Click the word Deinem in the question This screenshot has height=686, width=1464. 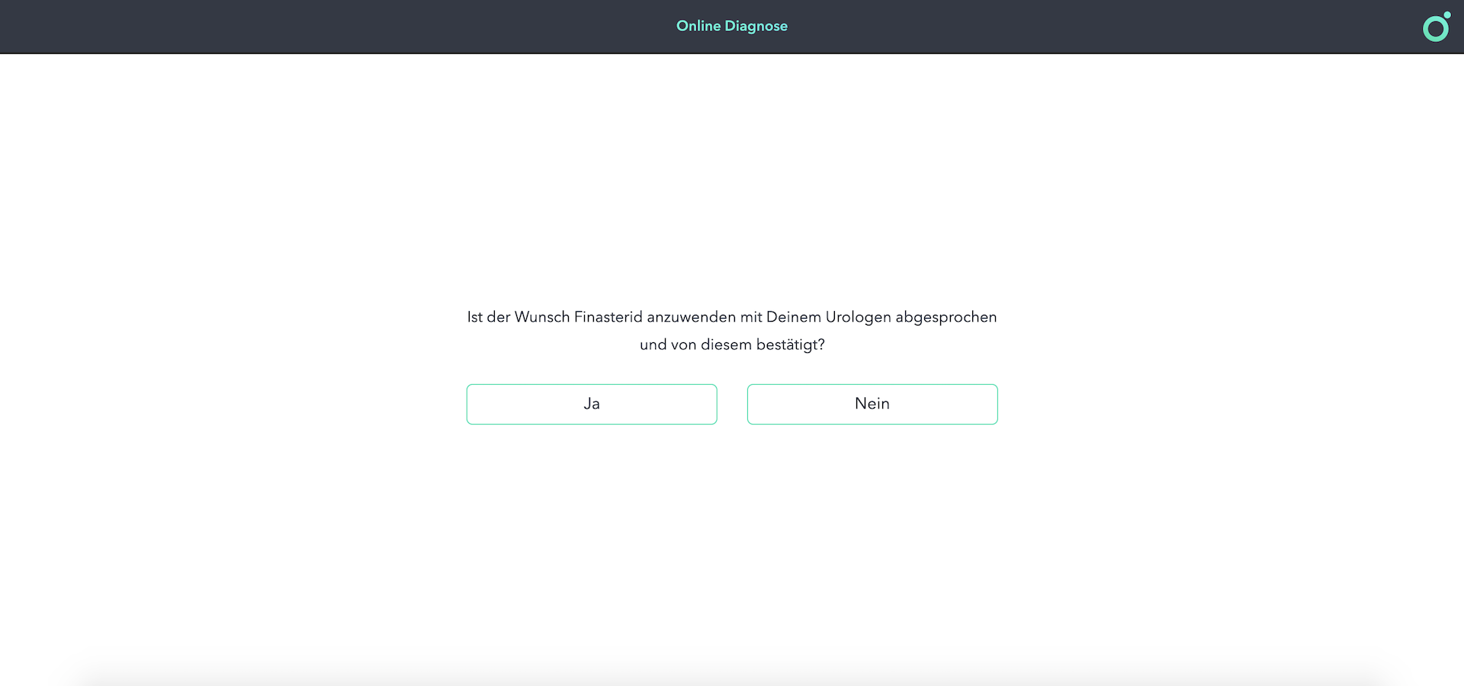tap(794, 317)
